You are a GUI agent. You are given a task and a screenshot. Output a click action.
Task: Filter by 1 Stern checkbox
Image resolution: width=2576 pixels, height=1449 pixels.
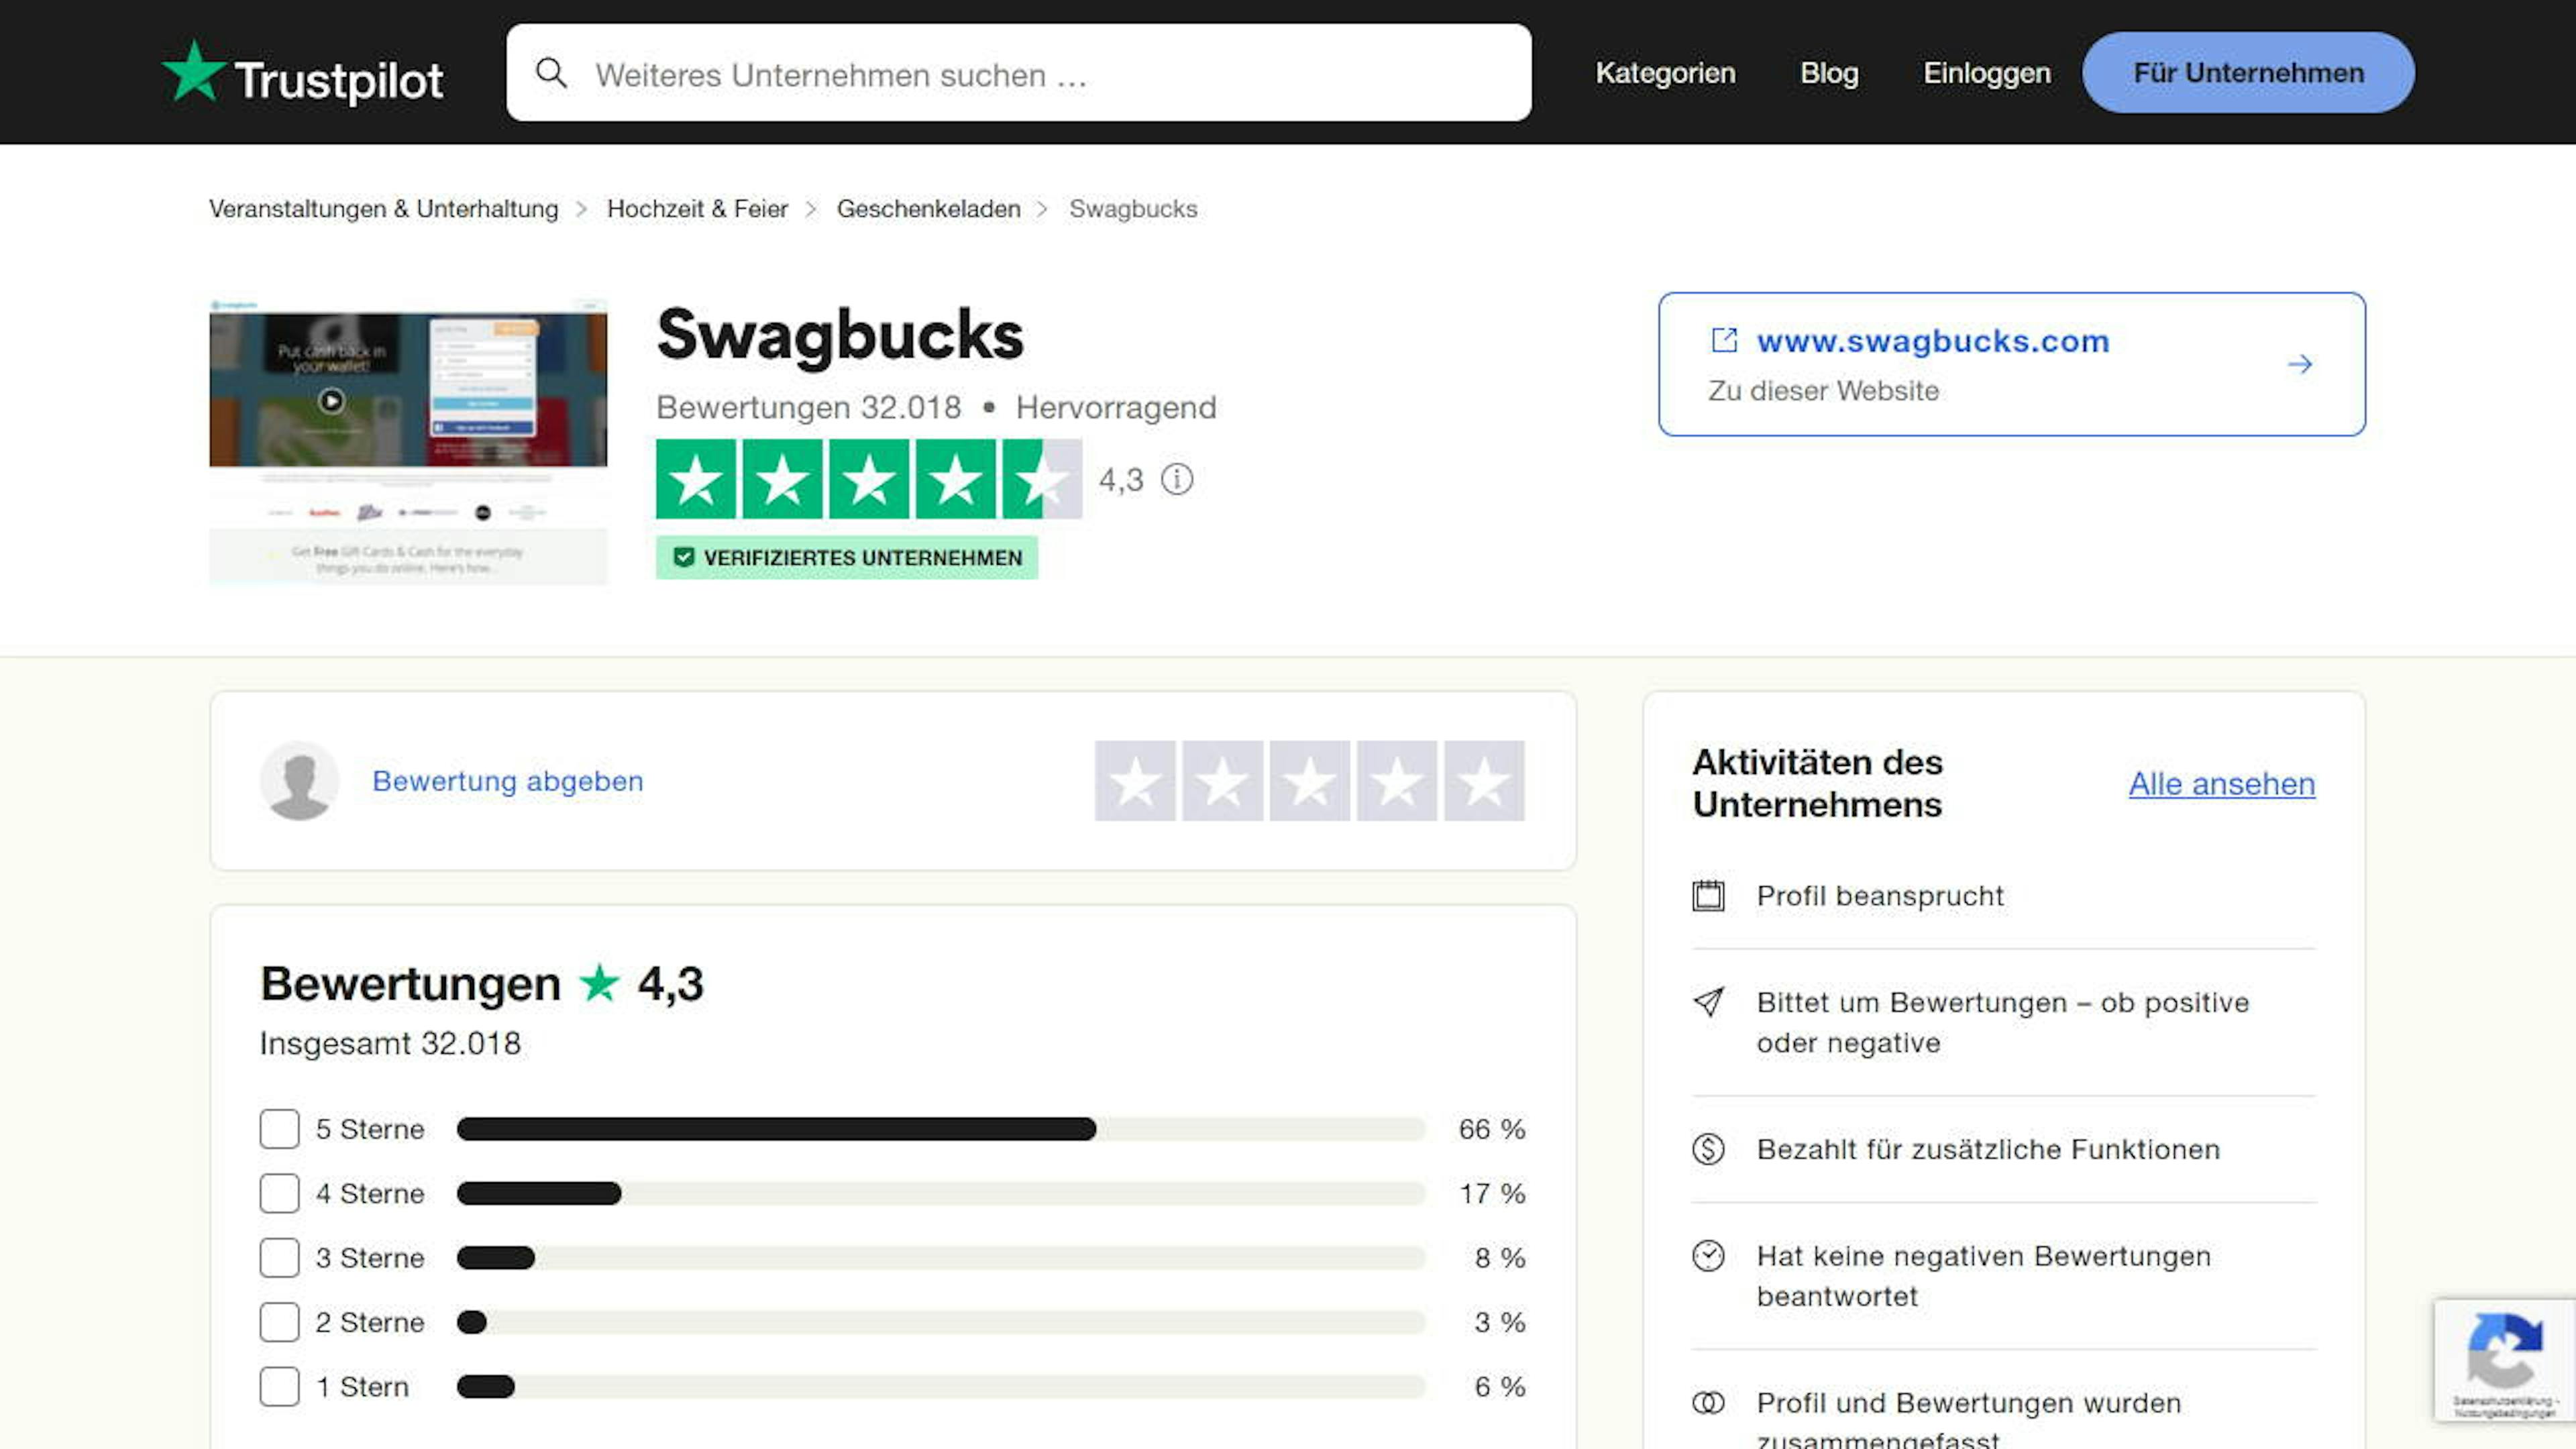coord(279,1387)
